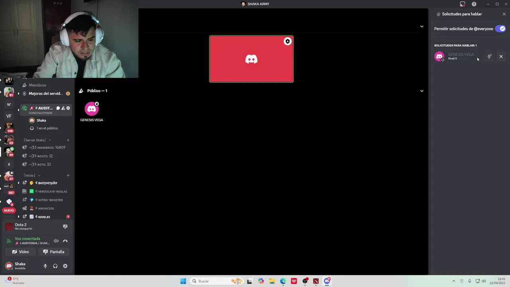The image size is (510, 287).
Task: Close the Solicitudes para hablar panel
Action: (504, 14)
